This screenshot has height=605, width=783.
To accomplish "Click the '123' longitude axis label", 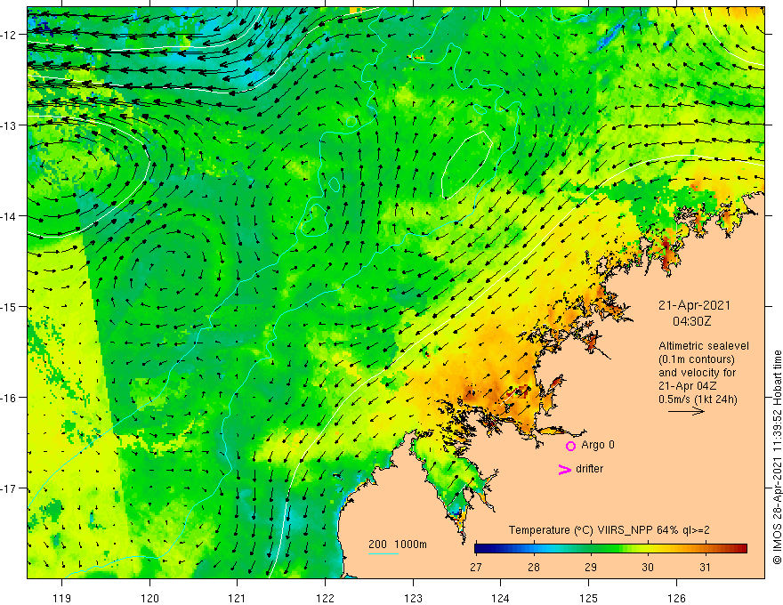I will 413,598.
